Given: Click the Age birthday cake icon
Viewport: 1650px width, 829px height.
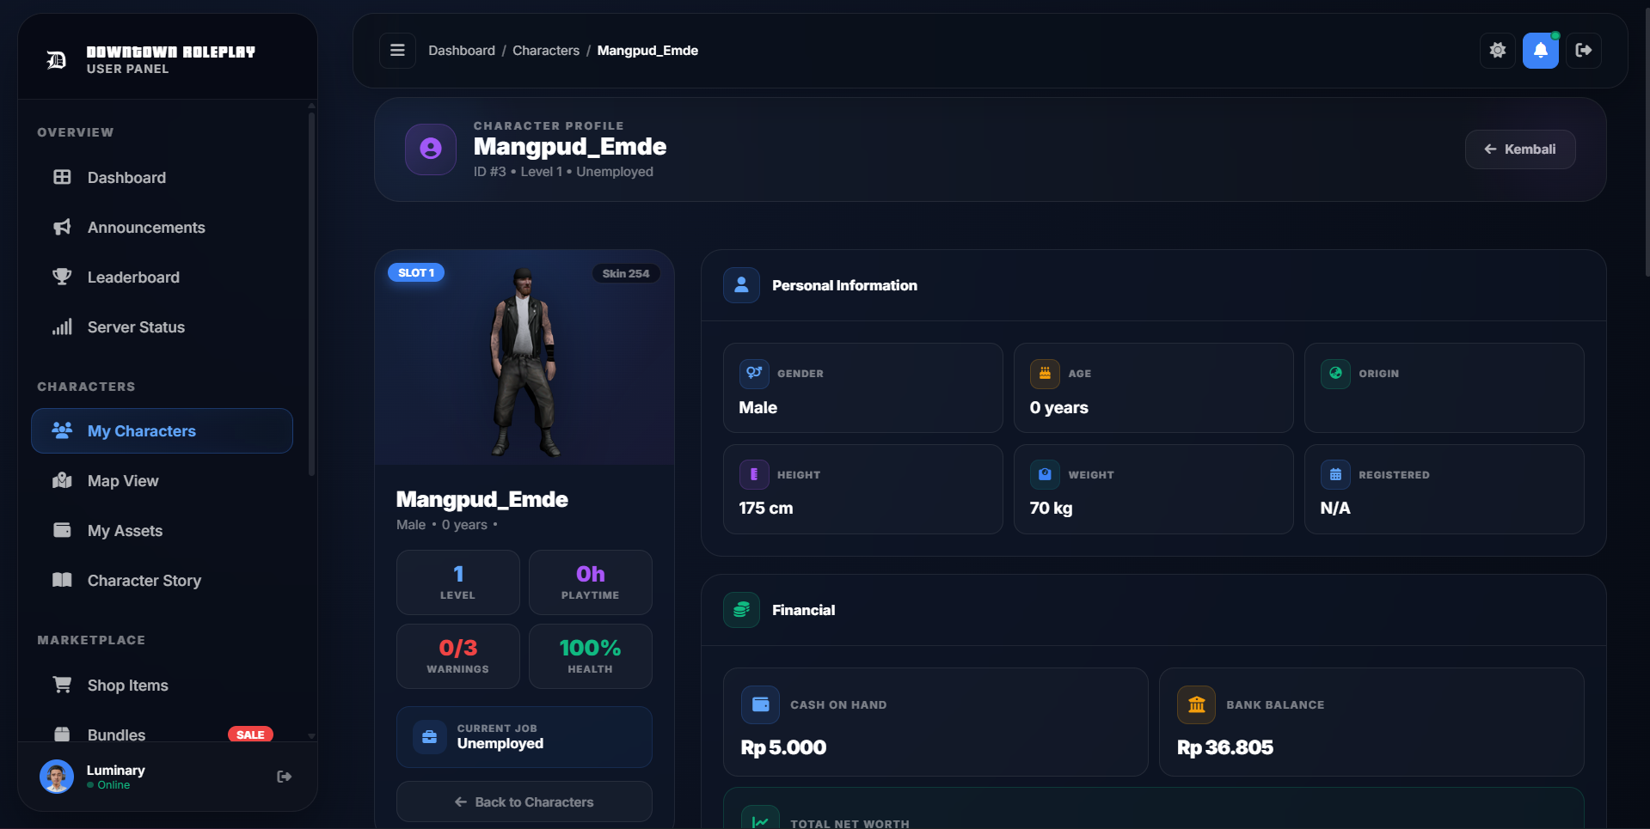Looking at the screenshot, I should (1045, 374).
